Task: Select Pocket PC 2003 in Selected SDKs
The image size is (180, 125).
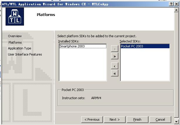Action: click(145, 46)
